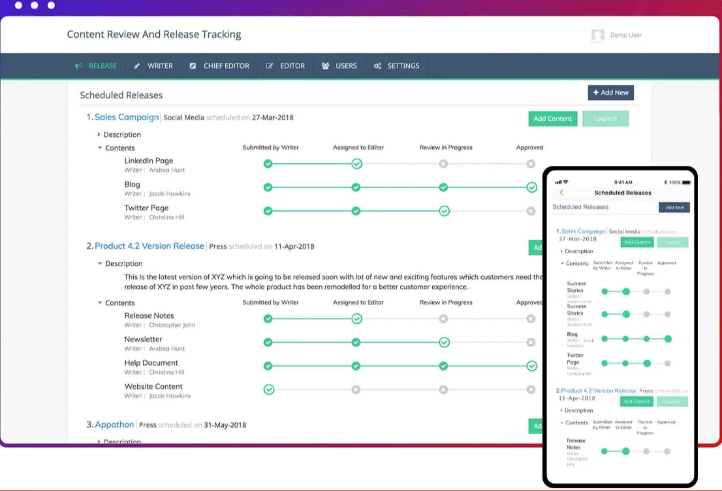Click the pencil icon beside WRITER
722x491 pixels.
[136, 66]
